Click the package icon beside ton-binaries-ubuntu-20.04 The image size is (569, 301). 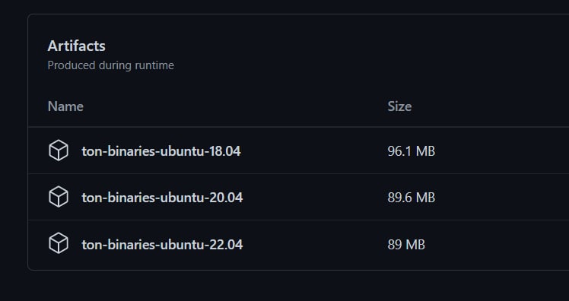[x=59, y=197]
